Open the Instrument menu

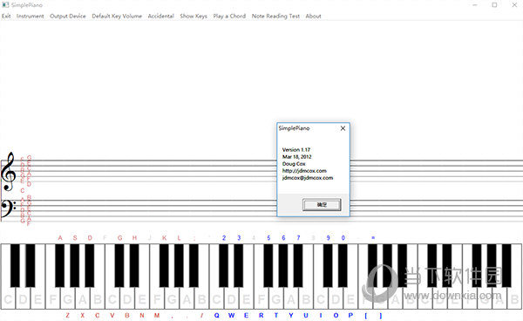tap(30, 16)
